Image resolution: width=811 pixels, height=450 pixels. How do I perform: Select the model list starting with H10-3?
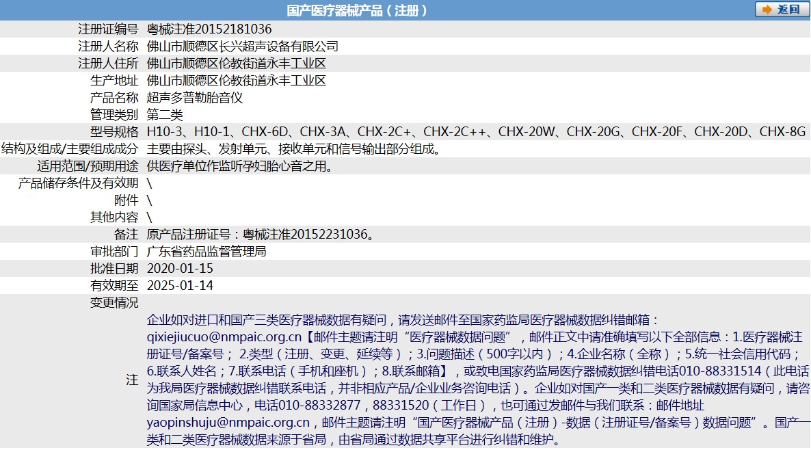point(477,131)
